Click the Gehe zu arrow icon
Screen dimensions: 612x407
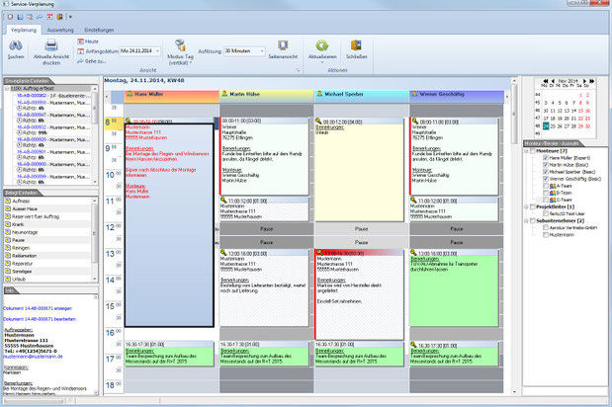(x=80, y=61)
